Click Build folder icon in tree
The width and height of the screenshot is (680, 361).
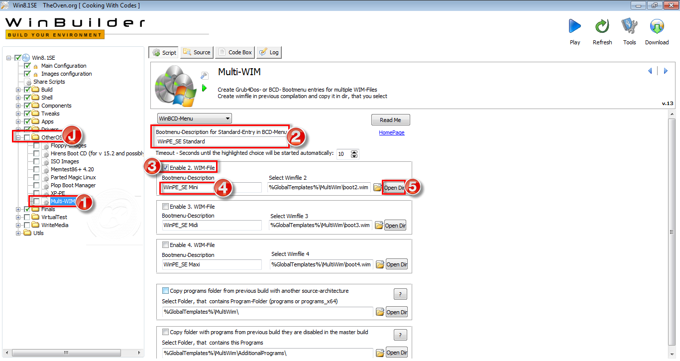coord(35,90)
